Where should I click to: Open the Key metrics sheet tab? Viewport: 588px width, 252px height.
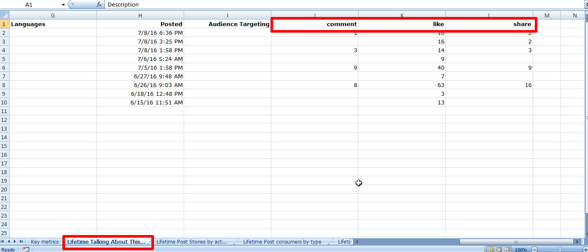(44, 242)
